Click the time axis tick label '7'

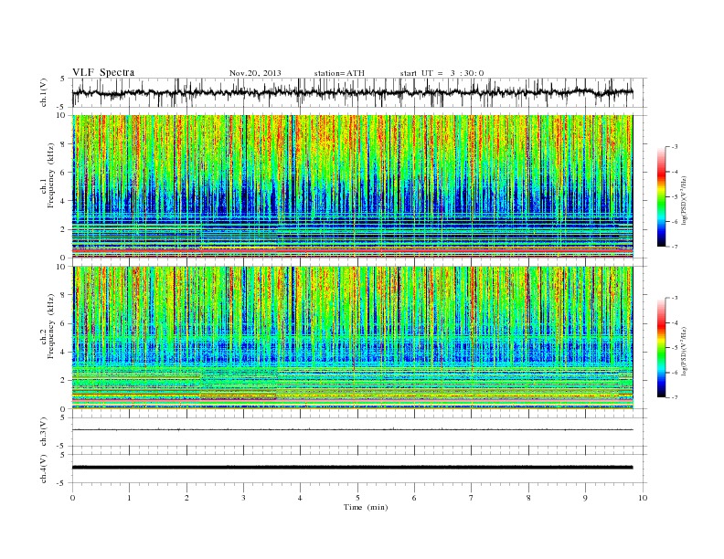(472, 498)
